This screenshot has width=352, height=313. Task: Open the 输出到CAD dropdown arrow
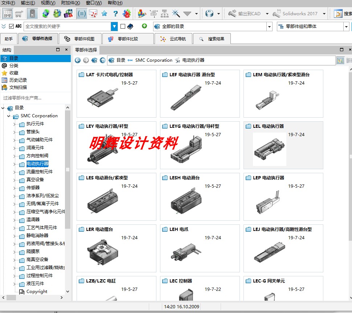click(267, 14)
